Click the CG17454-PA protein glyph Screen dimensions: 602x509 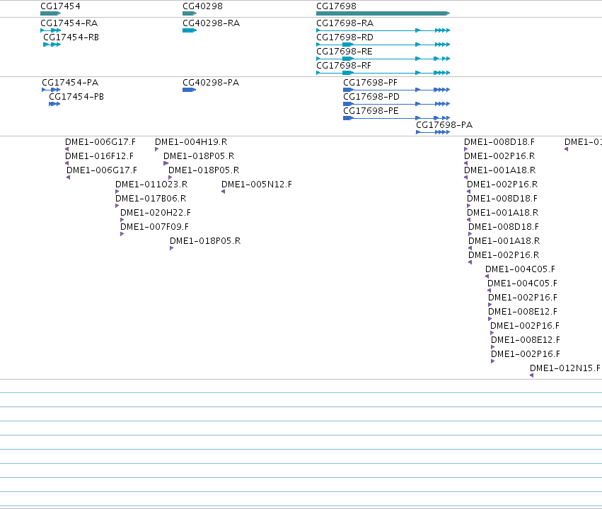tap(51, 90)
